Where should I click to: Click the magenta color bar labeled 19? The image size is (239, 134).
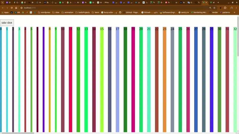pos(133,79)
